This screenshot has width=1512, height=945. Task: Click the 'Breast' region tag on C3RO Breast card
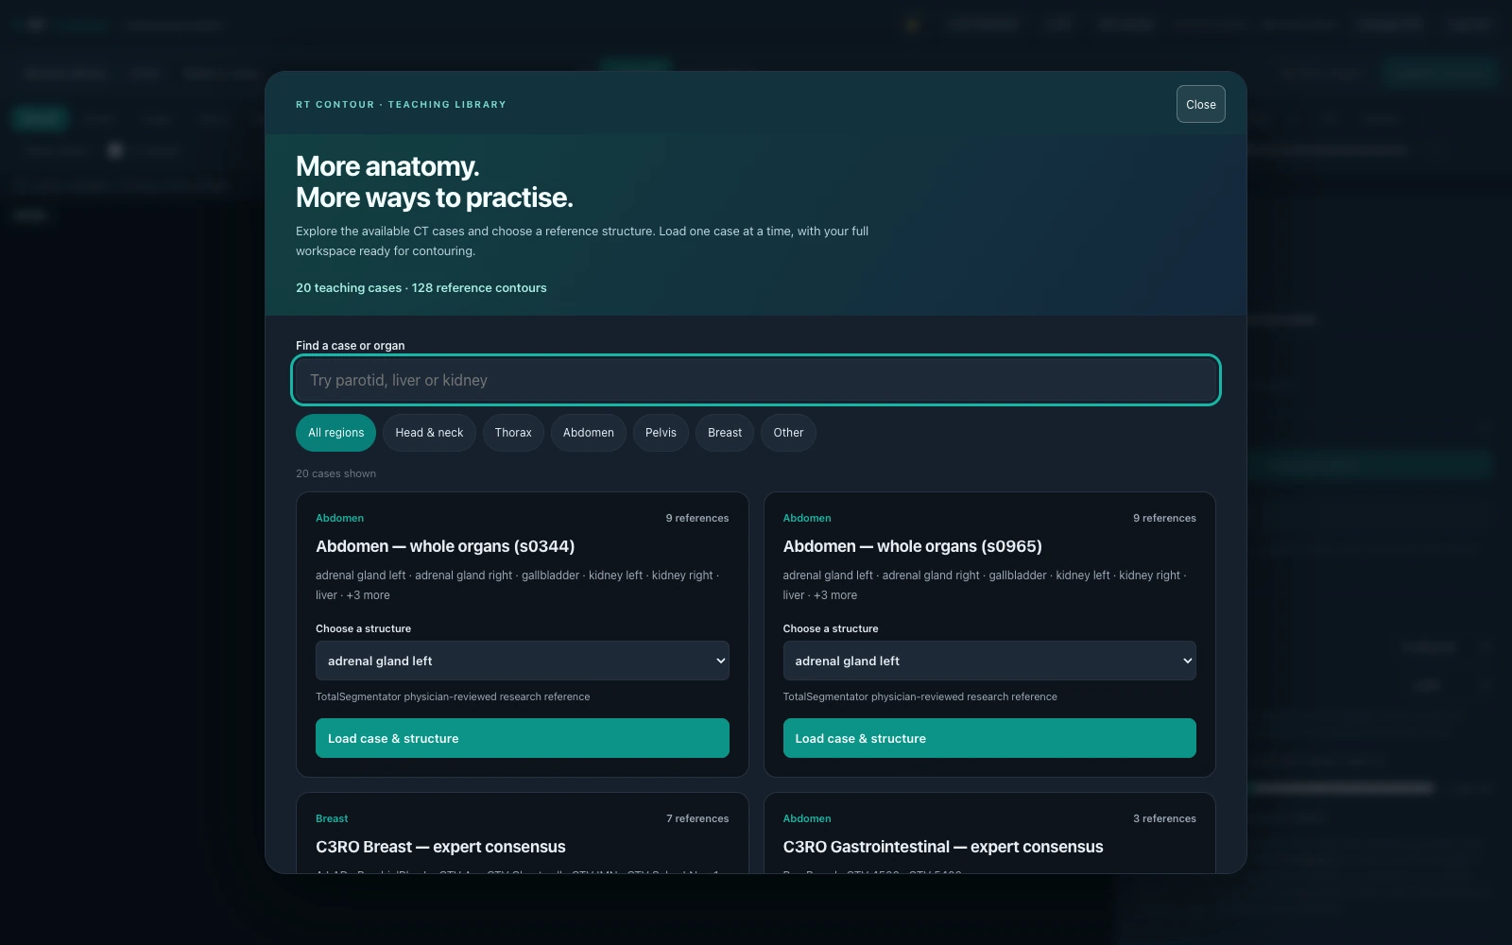332,818
